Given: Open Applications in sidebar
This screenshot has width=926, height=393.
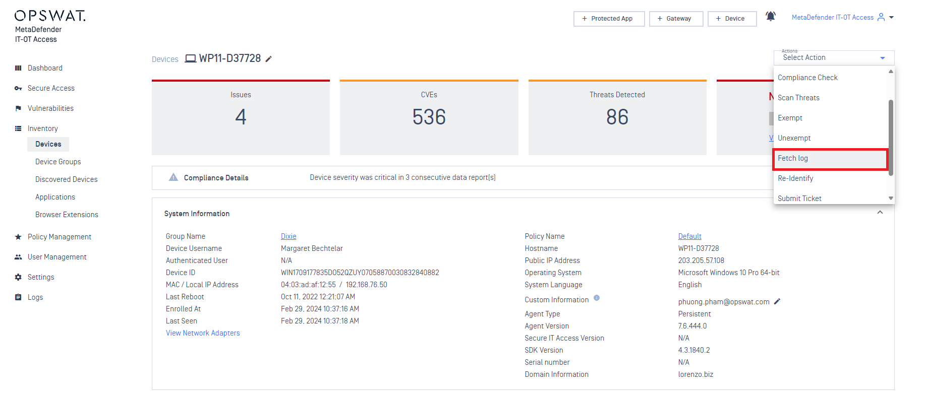Looking at the screenshot, I should 55,197.
